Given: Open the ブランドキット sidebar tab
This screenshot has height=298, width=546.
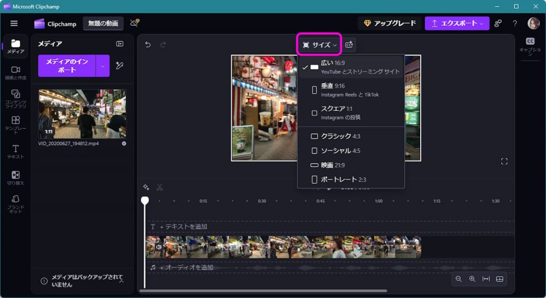Looking at the screenshot, I should tap(15, 204).
